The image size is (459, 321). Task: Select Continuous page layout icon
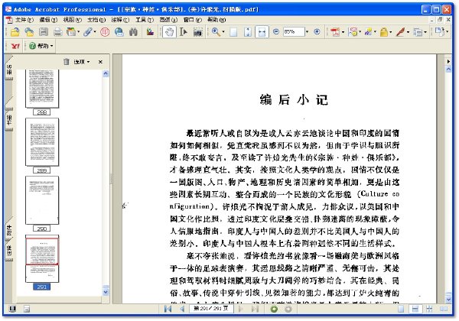[x=415, y=309]
